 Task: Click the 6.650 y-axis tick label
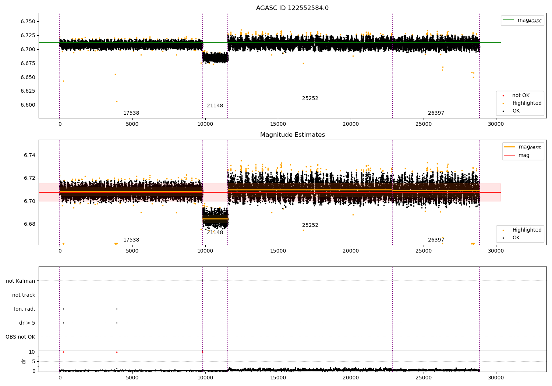point(28,78)
